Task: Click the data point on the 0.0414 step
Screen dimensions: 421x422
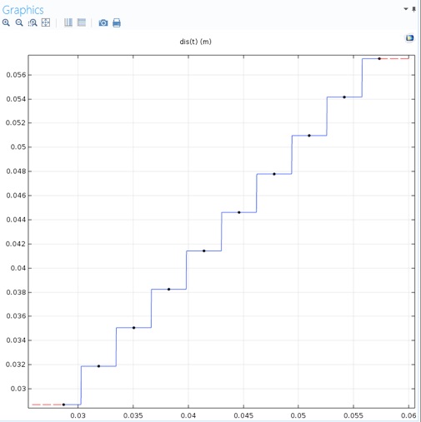Action: 204,251
